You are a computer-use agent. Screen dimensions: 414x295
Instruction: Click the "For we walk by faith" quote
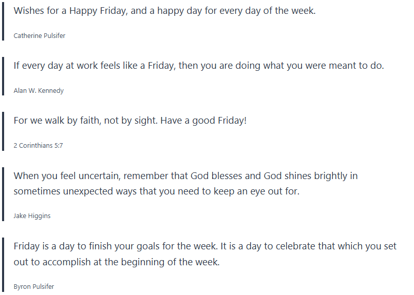pyautogui.click(x=130, y=121)
